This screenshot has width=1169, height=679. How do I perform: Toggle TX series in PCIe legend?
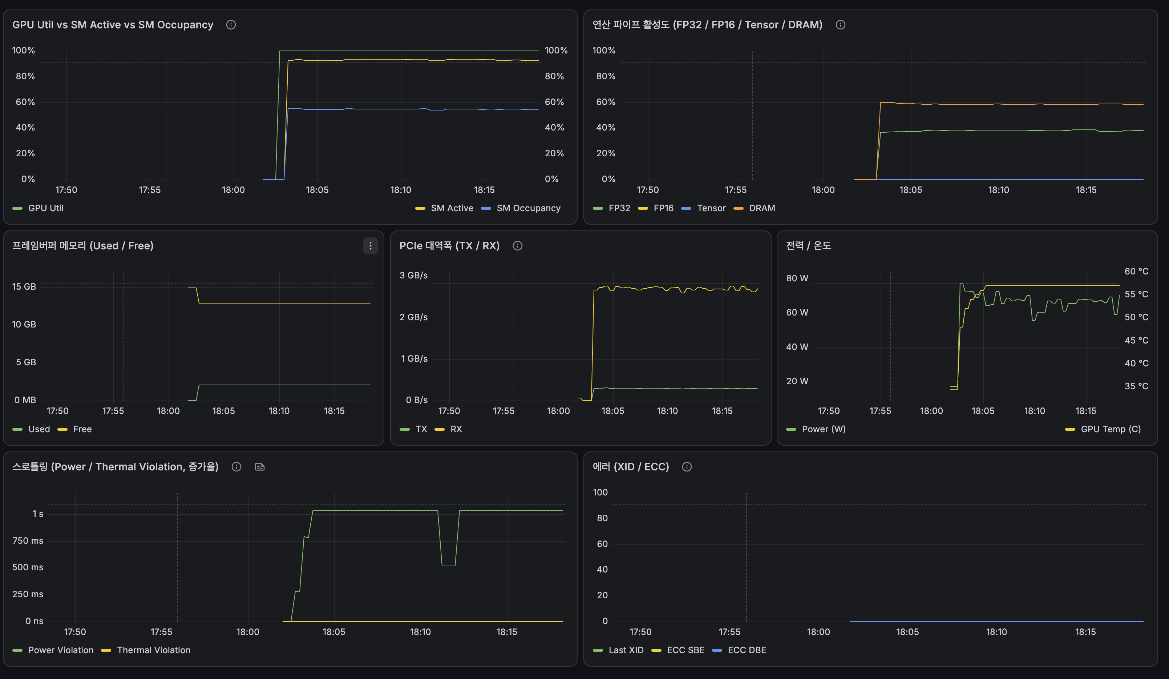pyautogui.click(x=421, y=429)
